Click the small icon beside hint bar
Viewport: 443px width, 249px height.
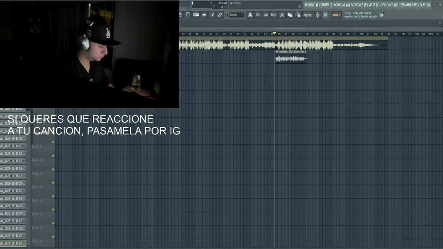[300, 6]
